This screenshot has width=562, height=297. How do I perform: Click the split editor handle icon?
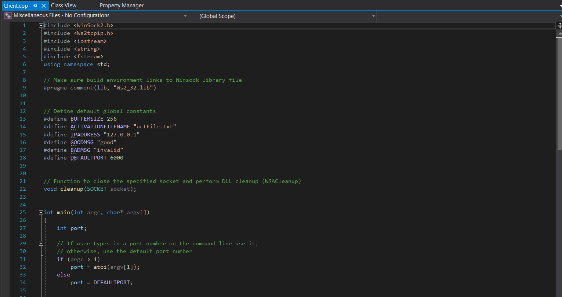coord(559,25)
